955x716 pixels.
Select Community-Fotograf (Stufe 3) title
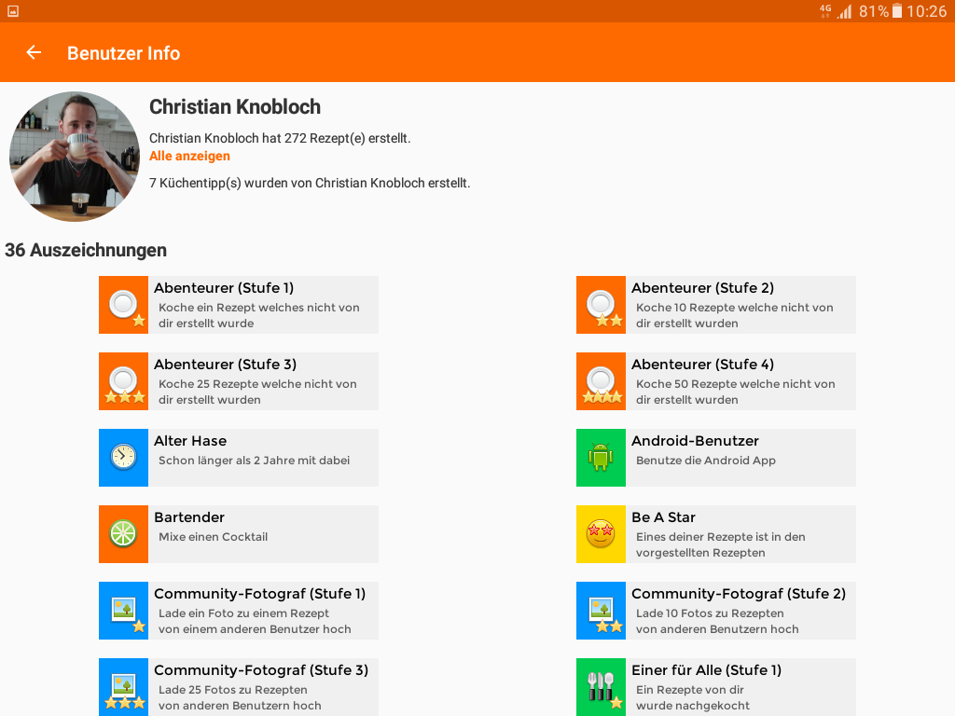tap(261, 670)
